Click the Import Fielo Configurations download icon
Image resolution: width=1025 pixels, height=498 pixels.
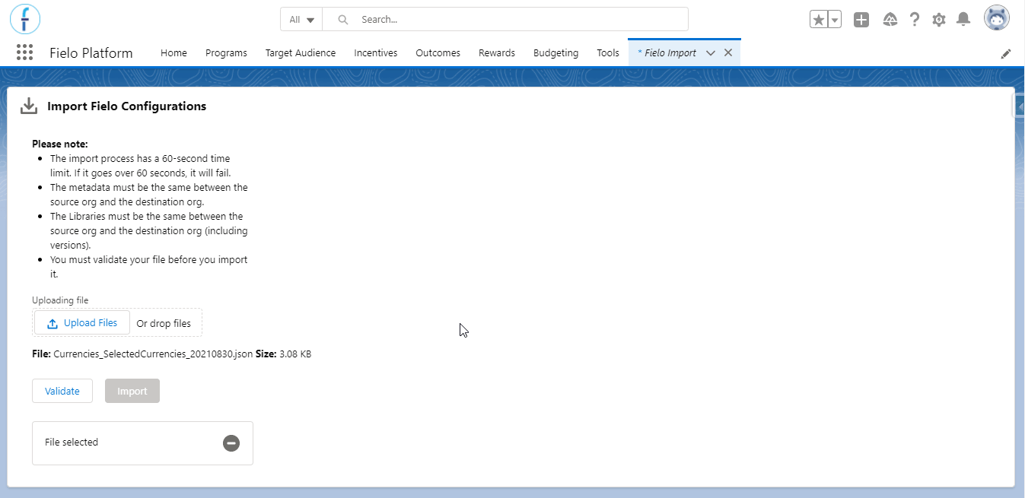click(x=29, y=106)
